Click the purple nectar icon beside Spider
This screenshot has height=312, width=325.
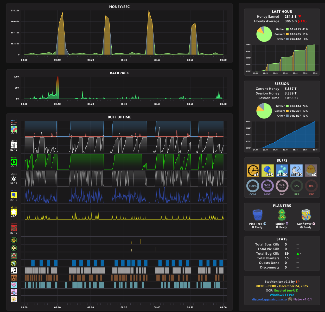pyautogui.click(x=287, y=224)
